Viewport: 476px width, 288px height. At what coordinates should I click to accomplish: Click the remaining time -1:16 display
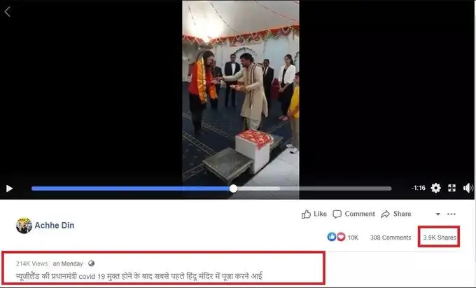tap(419, 188)
